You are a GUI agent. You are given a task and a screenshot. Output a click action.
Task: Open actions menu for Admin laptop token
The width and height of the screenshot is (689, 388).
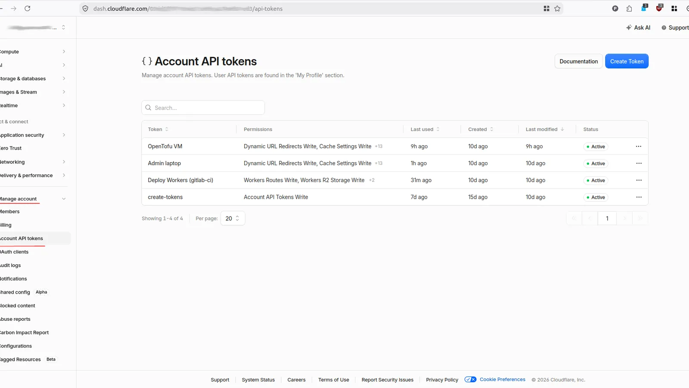[639, 163]
